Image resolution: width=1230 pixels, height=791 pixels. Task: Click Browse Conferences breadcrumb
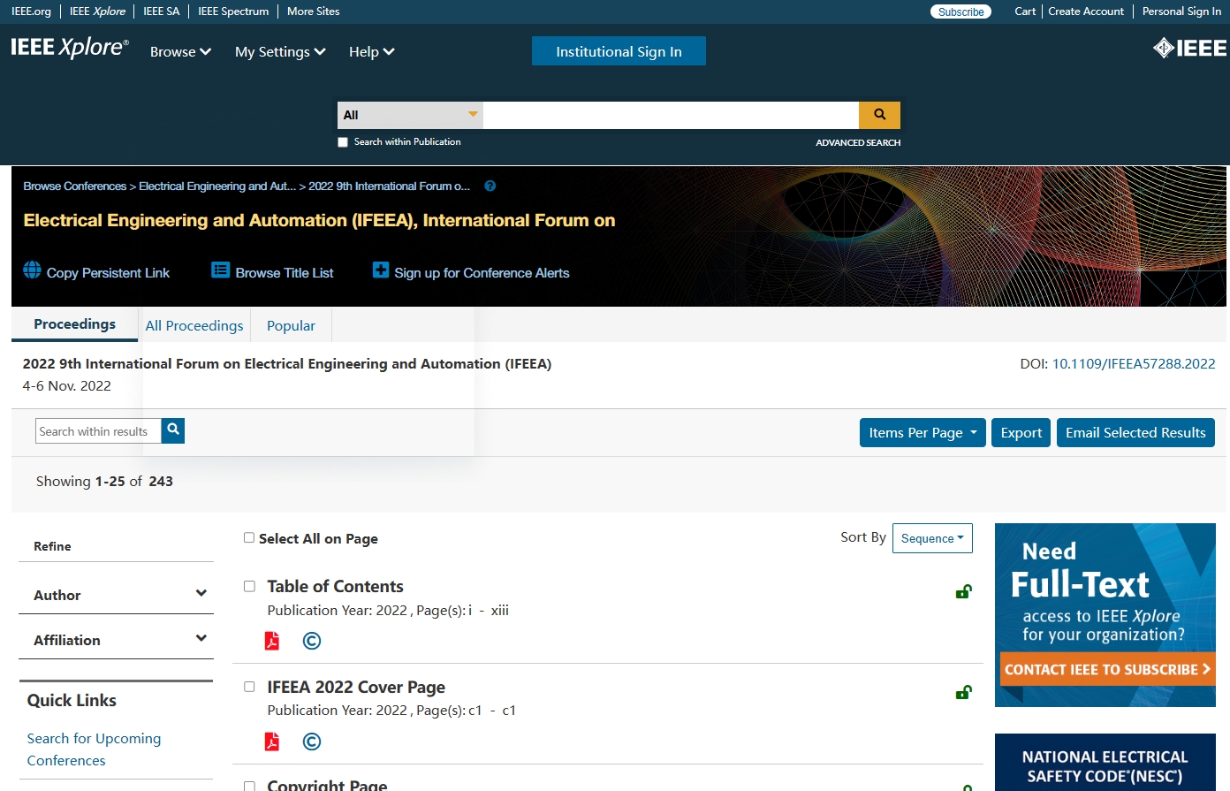pyautogui.click(x=75, y=186)
